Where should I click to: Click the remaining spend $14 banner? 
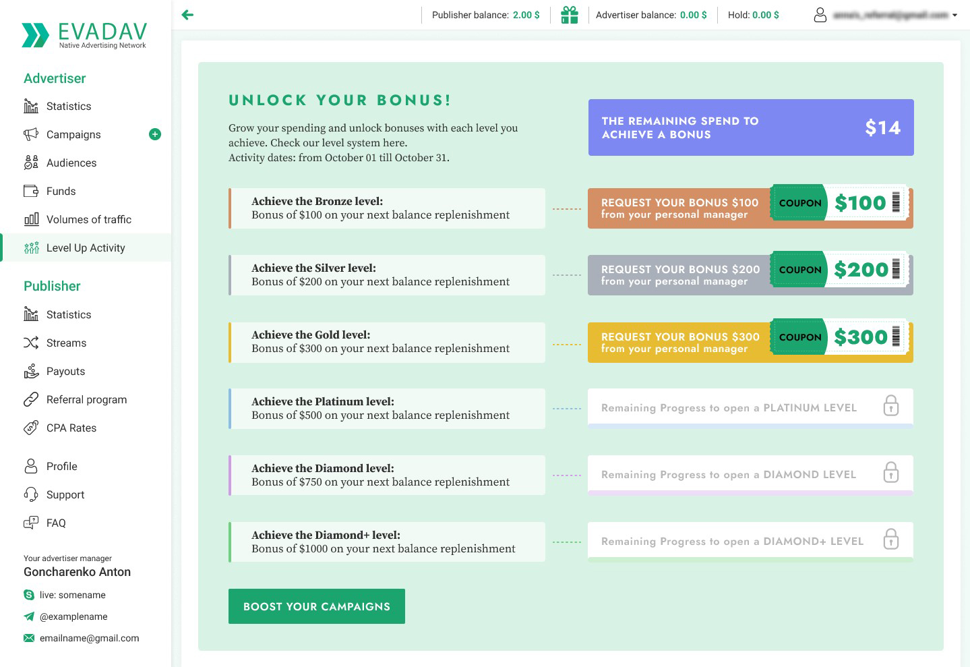(x=750, y=127)
